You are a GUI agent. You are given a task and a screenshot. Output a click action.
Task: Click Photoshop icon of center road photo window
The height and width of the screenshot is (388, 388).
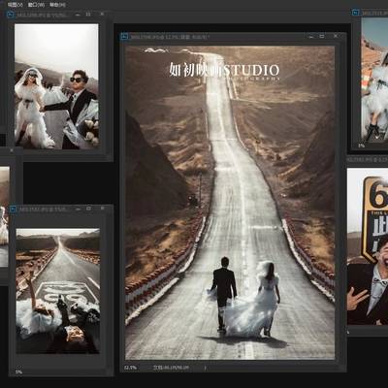click(x=124, y=37)
